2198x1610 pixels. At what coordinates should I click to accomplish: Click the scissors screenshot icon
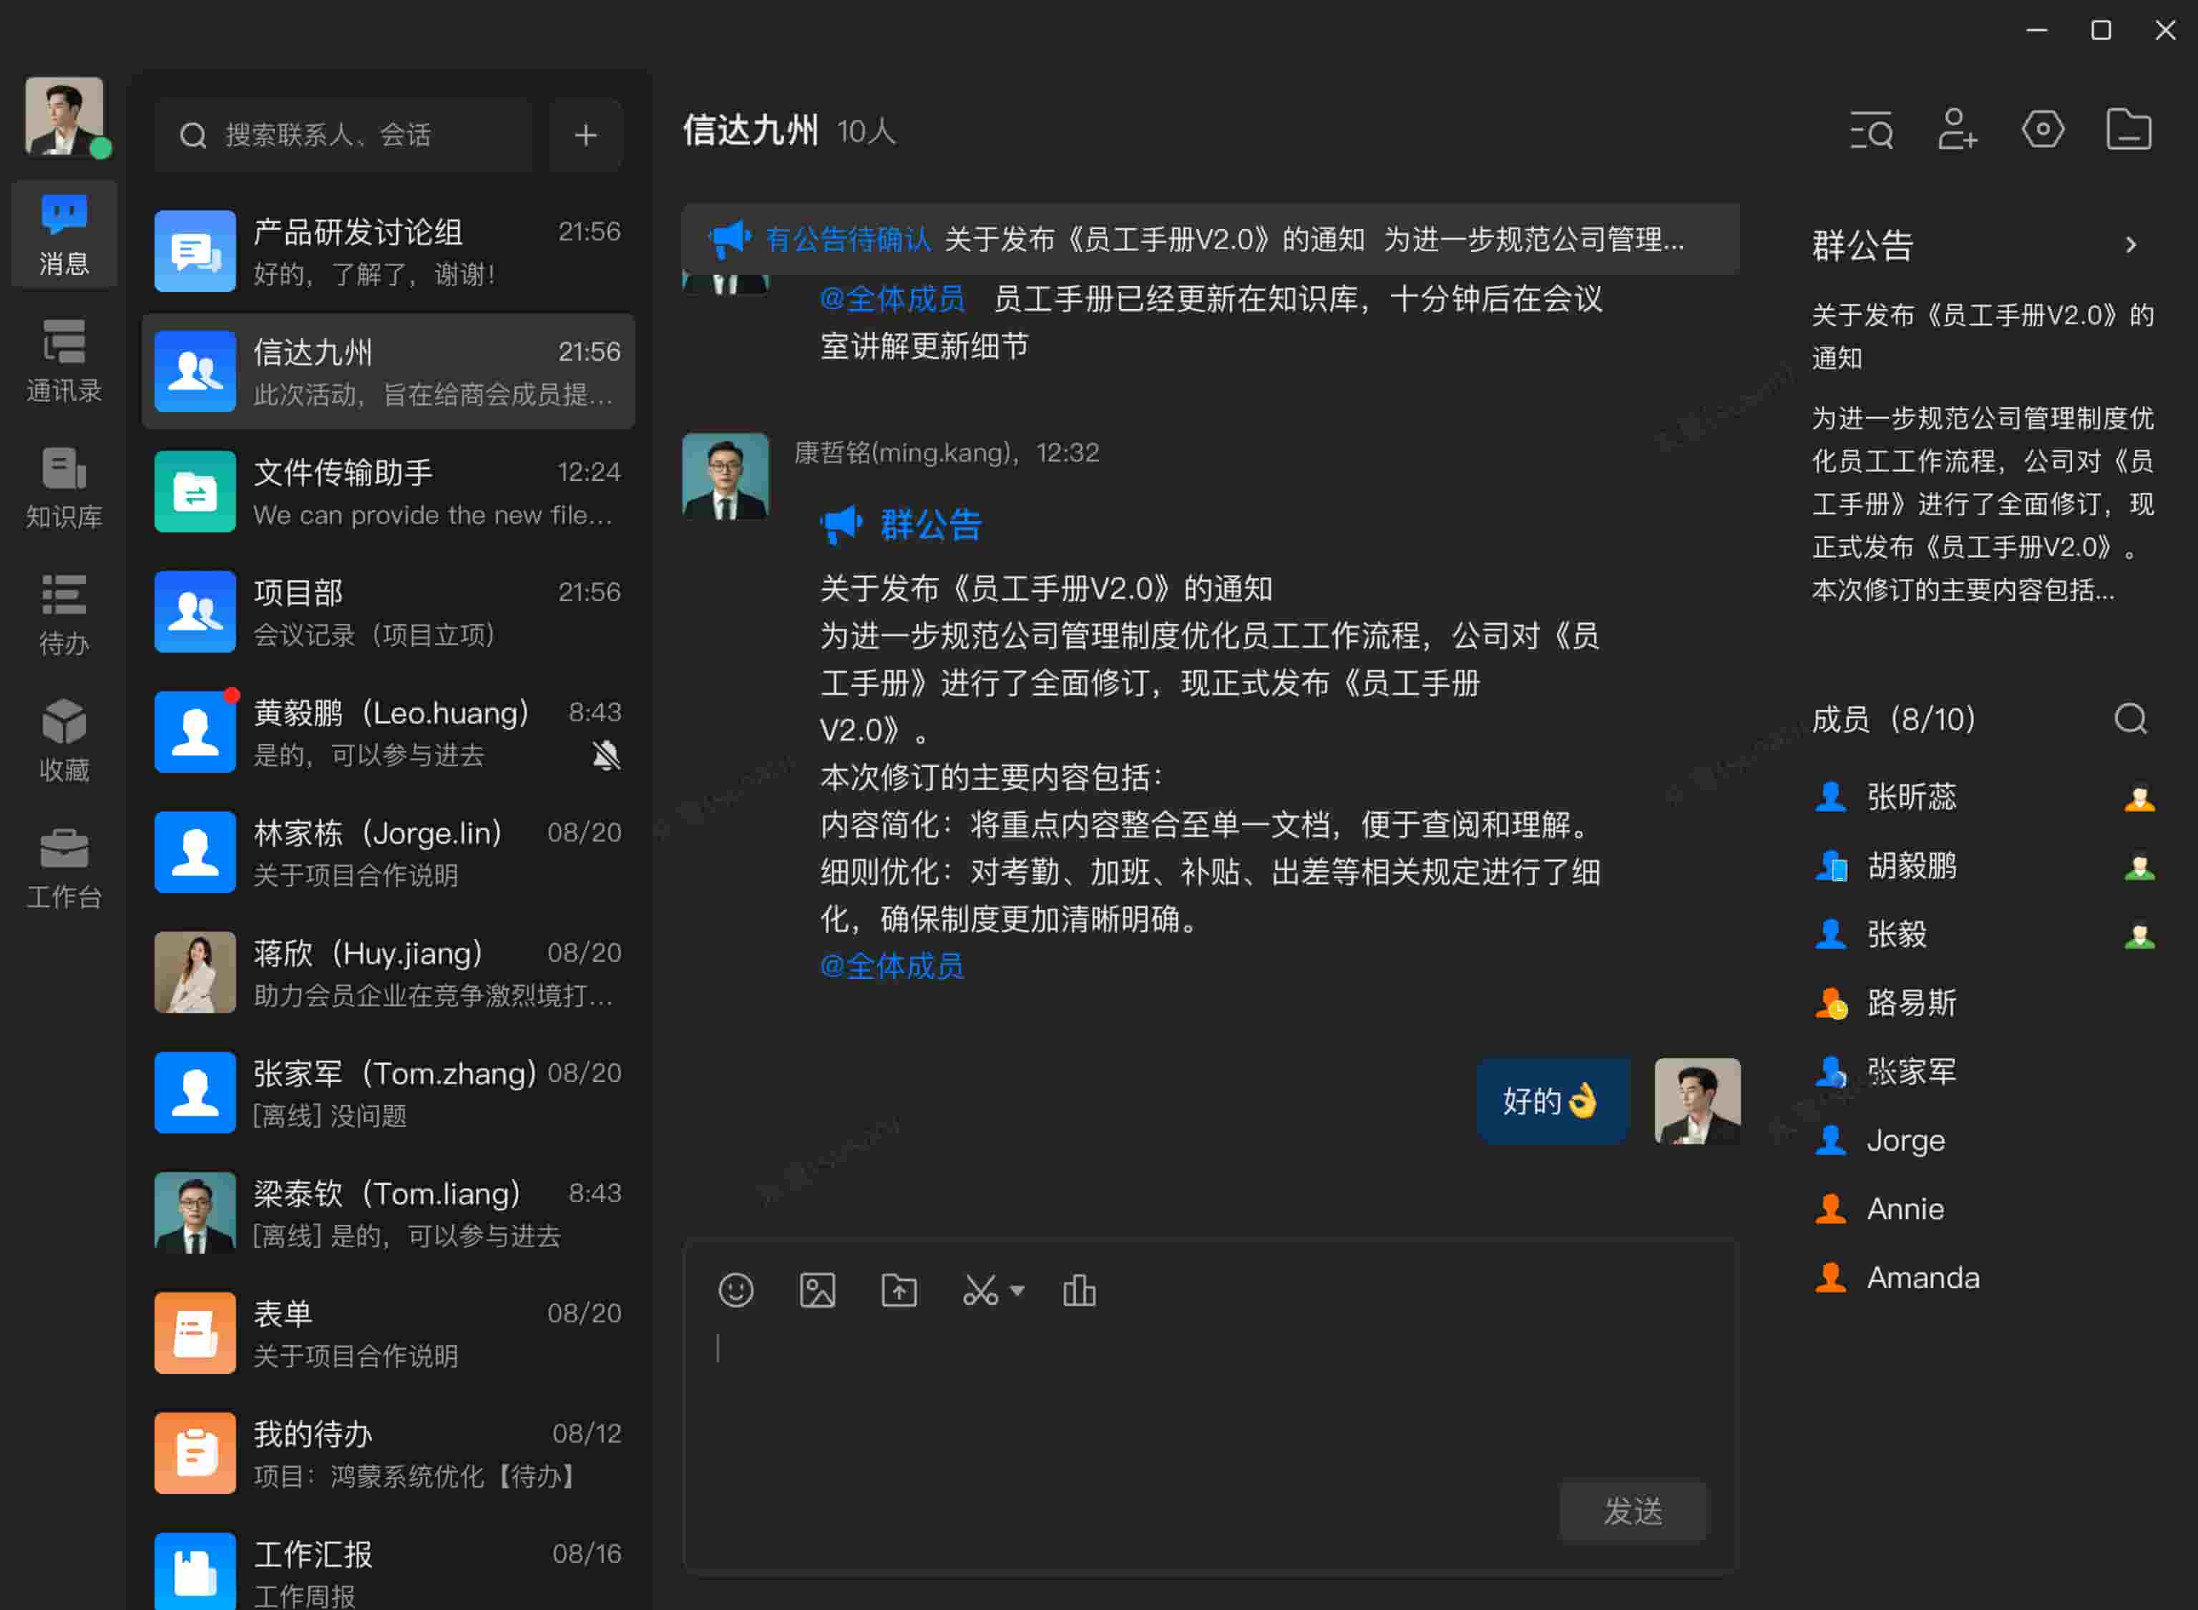[980, 1290]
